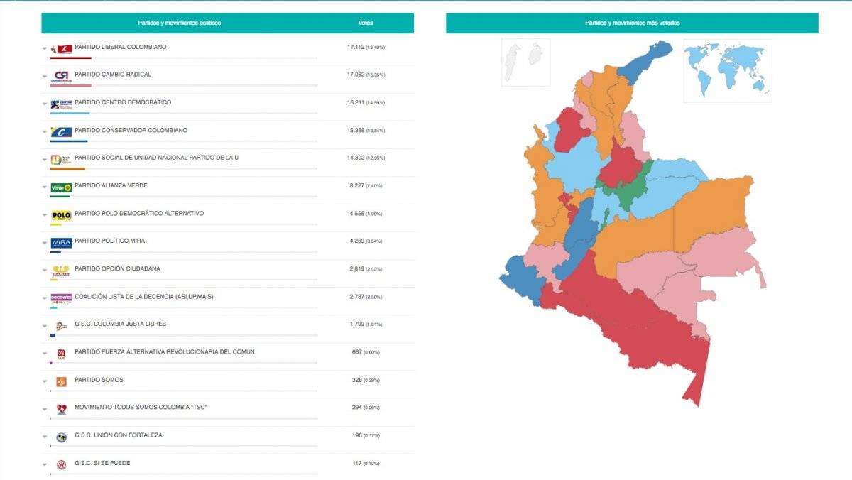Image resolution: width=852 pixels, height=480 pixels.
Task: Click PARTIDO FUERZA ALTERNATIVA REVOLUCIONARIA DEL COMÚN name
Action: 165,351
